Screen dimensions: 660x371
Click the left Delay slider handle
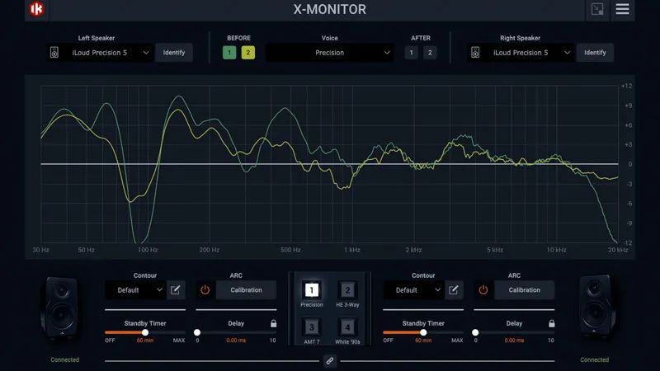tap(197, 332)
